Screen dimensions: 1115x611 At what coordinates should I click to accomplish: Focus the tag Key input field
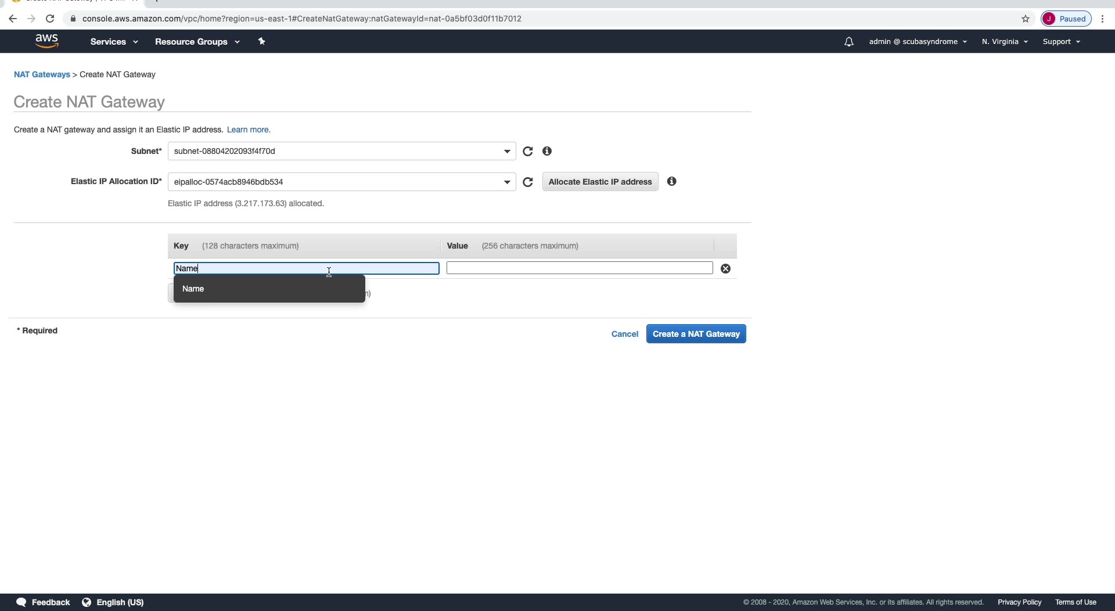307,268
